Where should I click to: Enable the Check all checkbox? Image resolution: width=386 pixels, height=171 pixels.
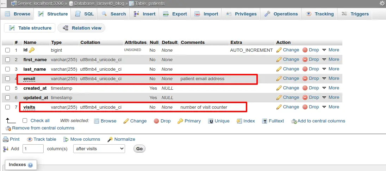point(25,121)
